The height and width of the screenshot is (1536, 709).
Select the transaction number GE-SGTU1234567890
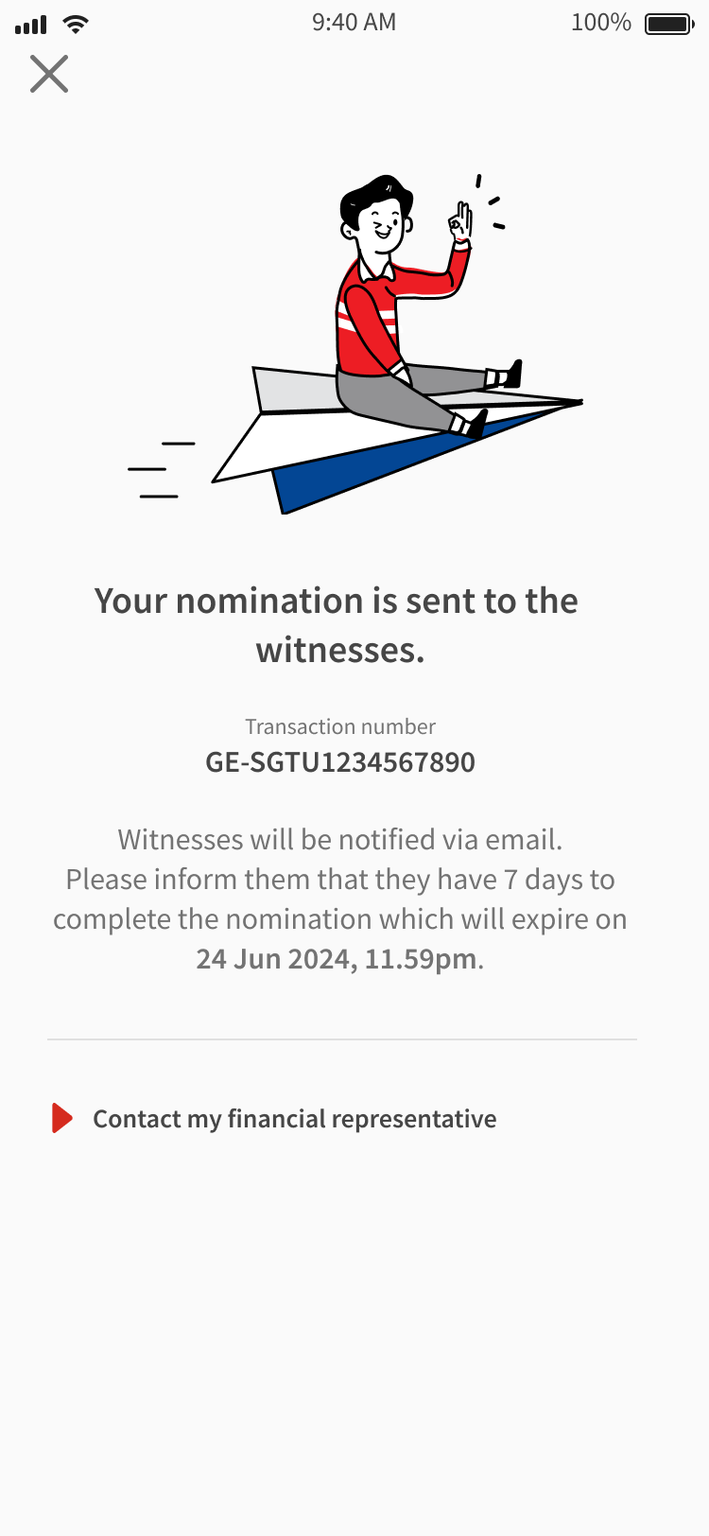click(x=340, y=762)
